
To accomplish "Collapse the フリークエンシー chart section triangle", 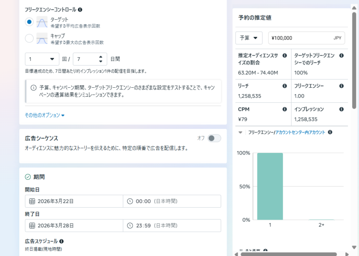I will click(x=241, y=133).
